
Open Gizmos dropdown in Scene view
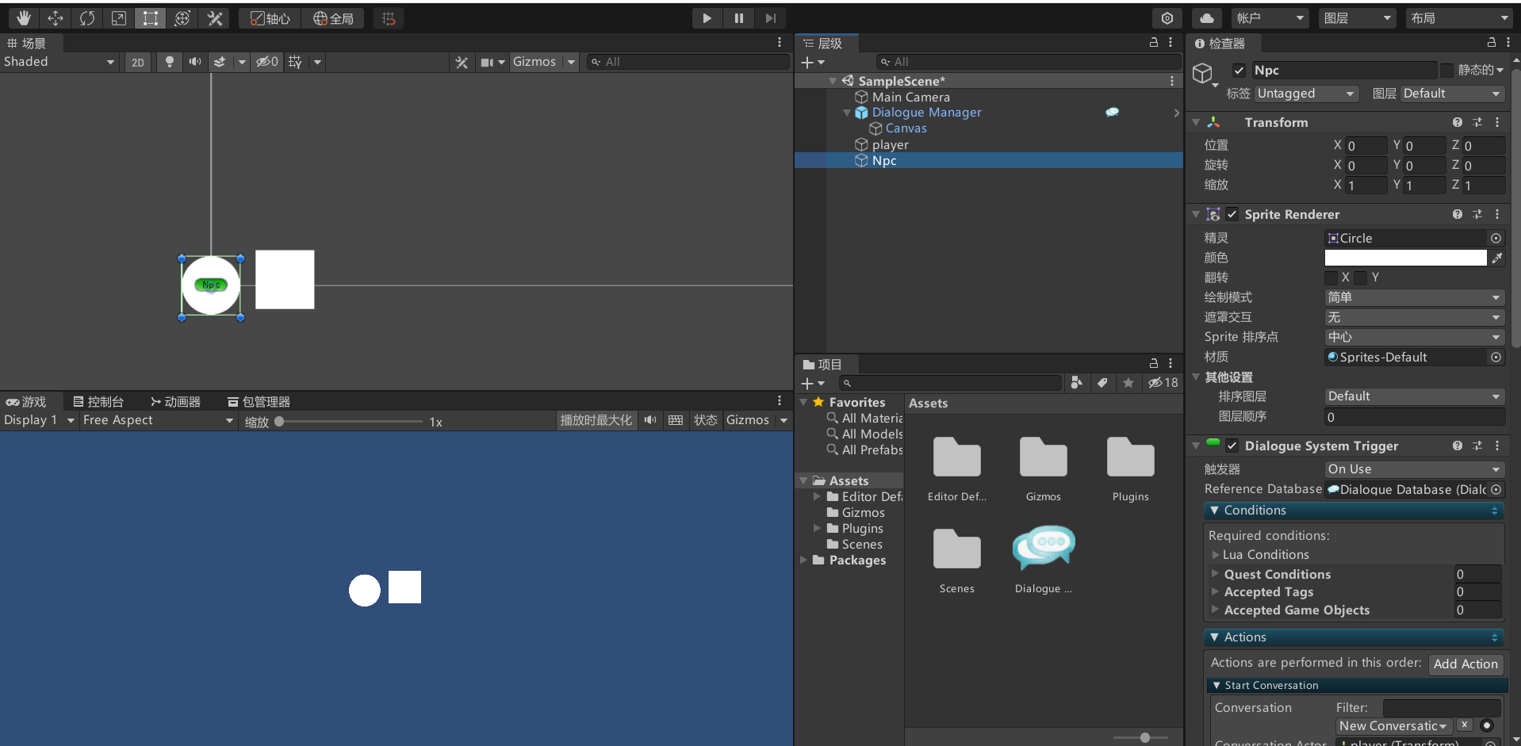571,62
